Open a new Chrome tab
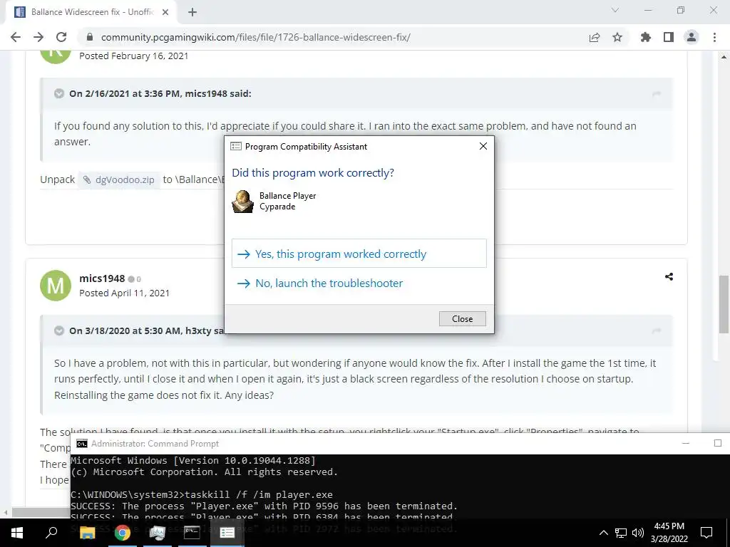 [192, 12]
